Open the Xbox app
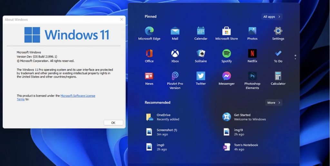The height and width of the screenshot is (166, 330). click(x=175, y=56)
